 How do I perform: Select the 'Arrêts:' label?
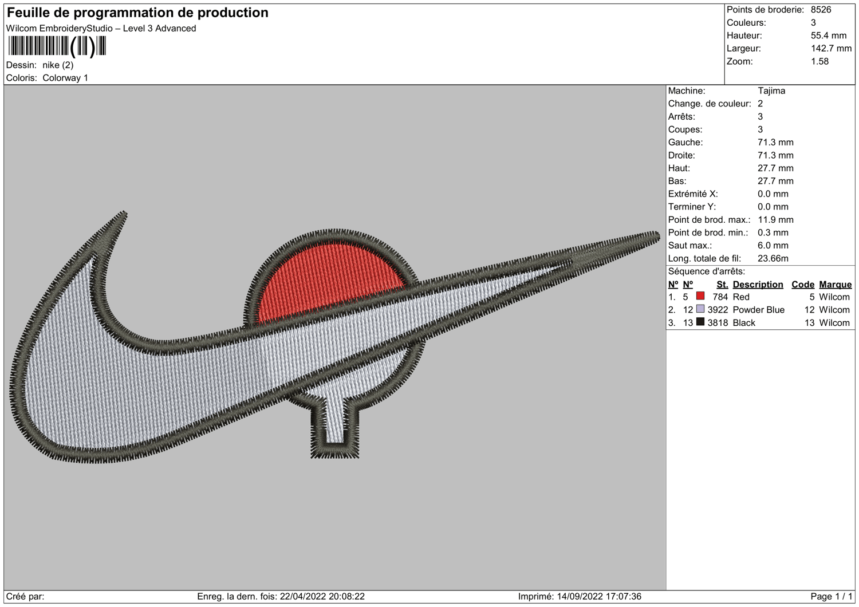(681, 116)
